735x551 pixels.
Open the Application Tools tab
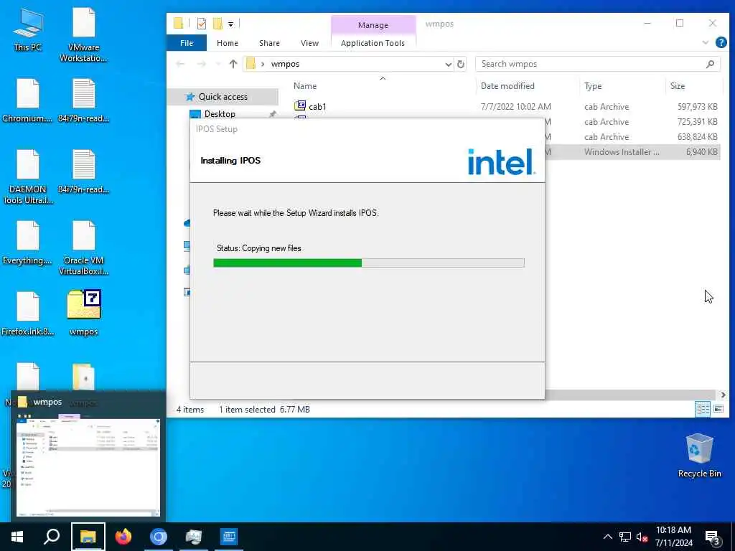pyautogui.click(x=373, y=42)
